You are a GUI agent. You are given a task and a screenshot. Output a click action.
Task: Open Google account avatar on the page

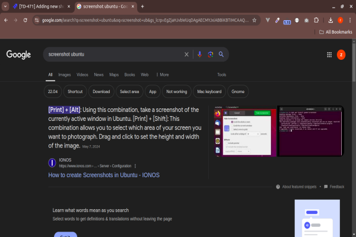[341, 55]
